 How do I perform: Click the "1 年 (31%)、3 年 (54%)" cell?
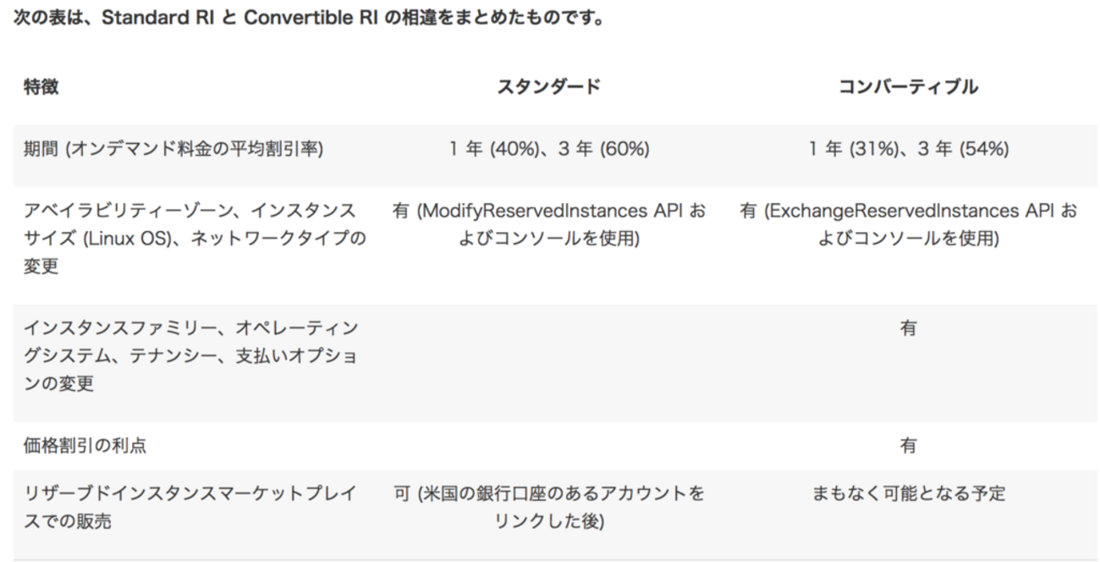click(x=908, y=149)
